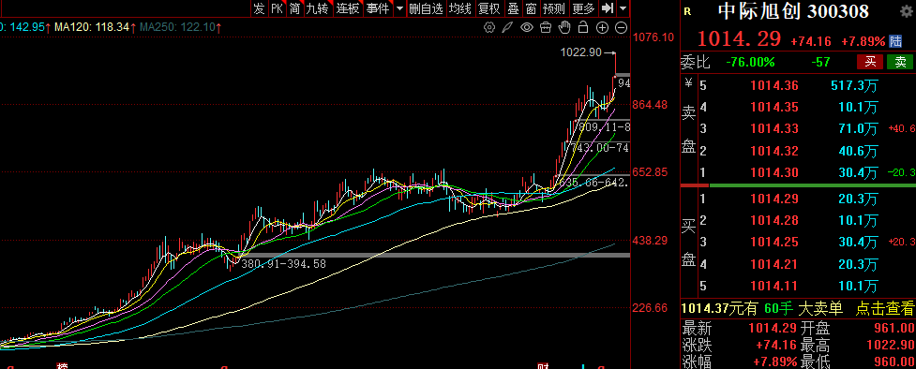Select buy level 1 price 1014.29
This screenshot has width=916, height=369.
pyautogui.click(x=774, y=199)
